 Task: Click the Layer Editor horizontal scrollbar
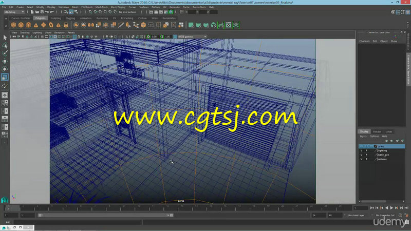pyautogui.click(x=374, y=201)
